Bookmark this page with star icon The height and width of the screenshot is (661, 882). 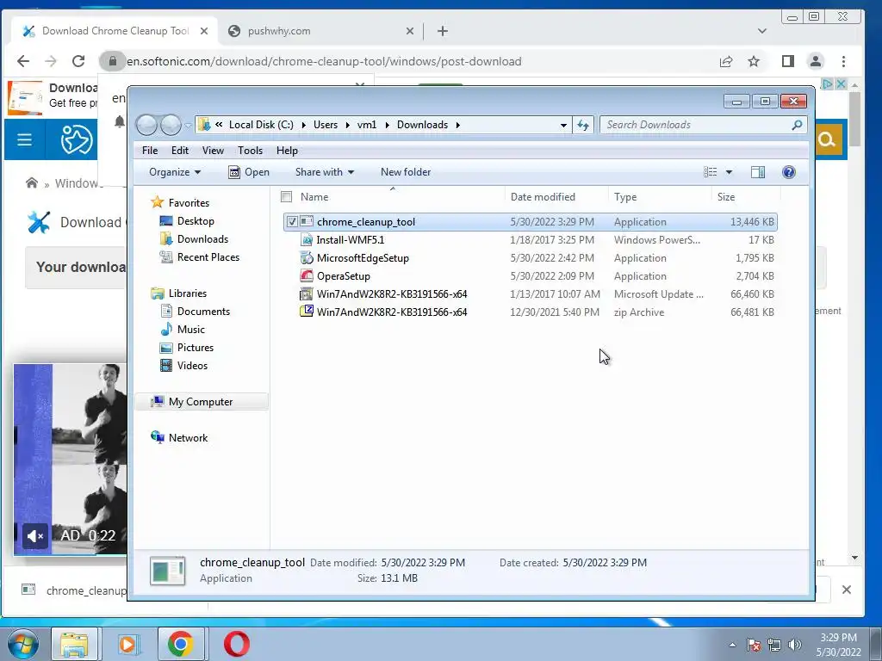pos(754,61)
